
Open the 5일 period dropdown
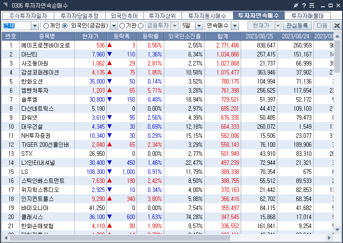click(x=199, y=26)
